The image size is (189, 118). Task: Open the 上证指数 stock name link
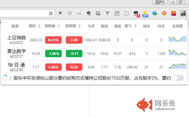pyautogui.click(x=17, y=38)
